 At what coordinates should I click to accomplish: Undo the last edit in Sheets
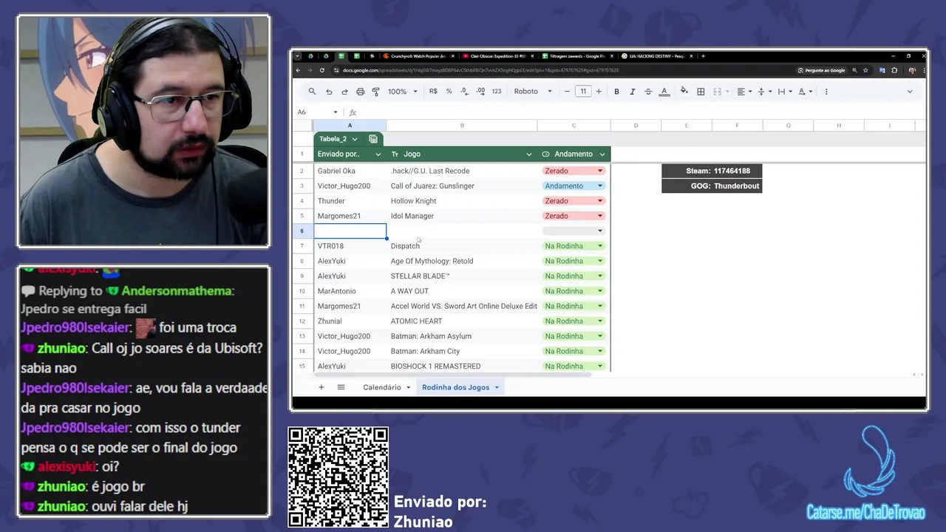[x=329, y=92]
